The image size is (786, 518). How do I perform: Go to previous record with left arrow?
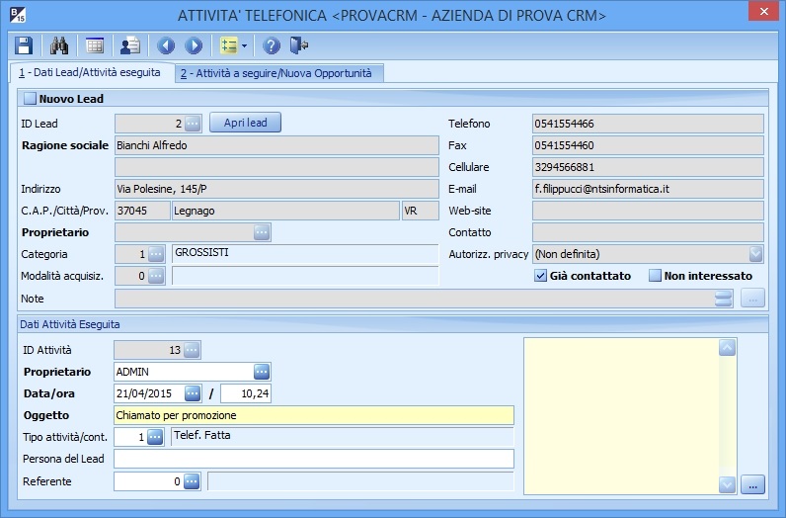coord(166,45)
